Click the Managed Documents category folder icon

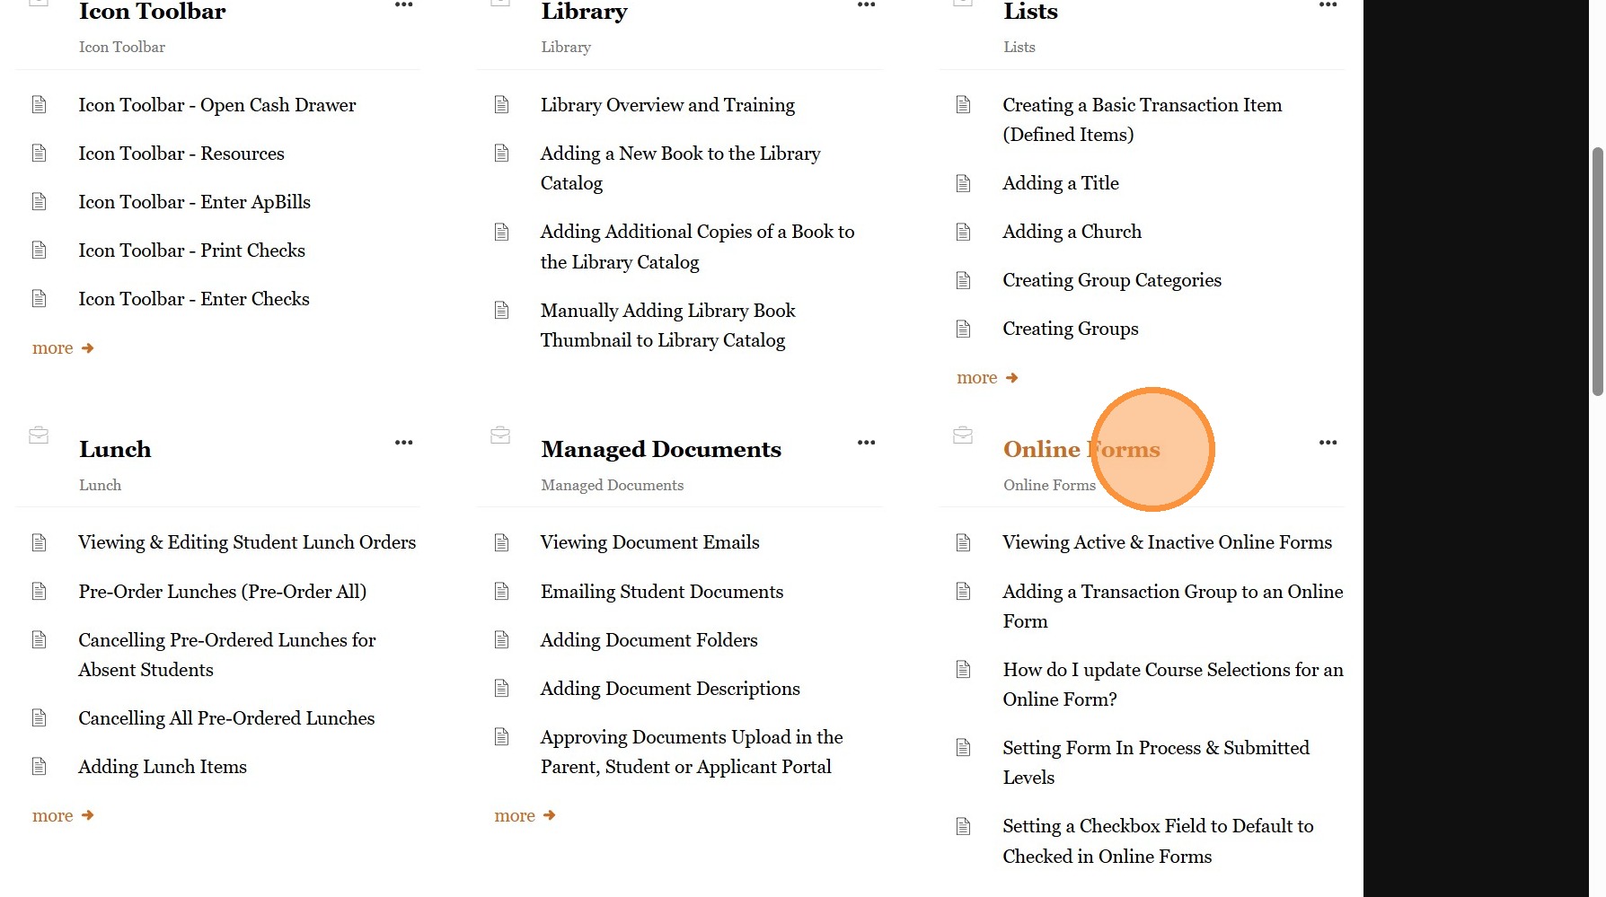click(x=500, y=435)
